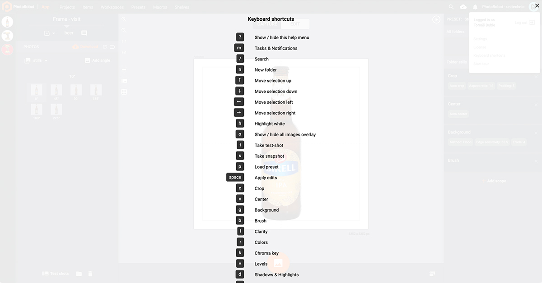The image size is (542, 283).
Task: Select the 45° bottle thumbnail
Action: point(56,90)
